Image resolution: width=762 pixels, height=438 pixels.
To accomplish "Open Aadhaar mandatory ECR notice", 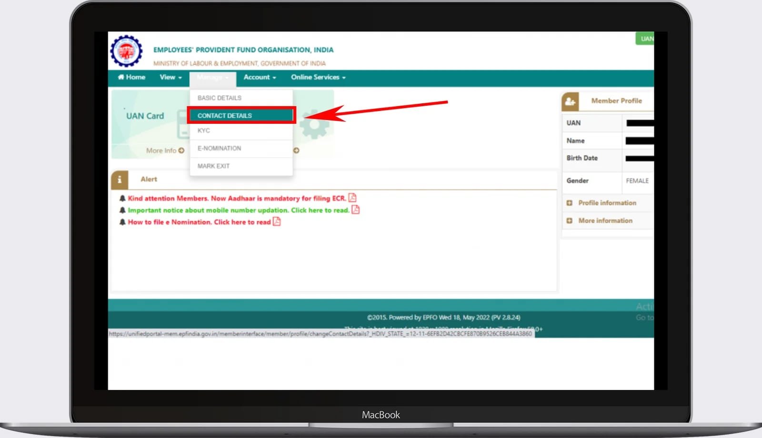I will click(x=237, y=198).
